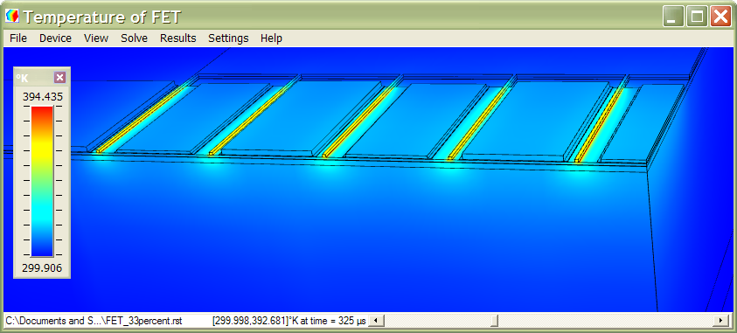This screenshot has height=333, width=737.
Task: Click the time scrollbar left arrow
Action: click(x=376, y=322)
